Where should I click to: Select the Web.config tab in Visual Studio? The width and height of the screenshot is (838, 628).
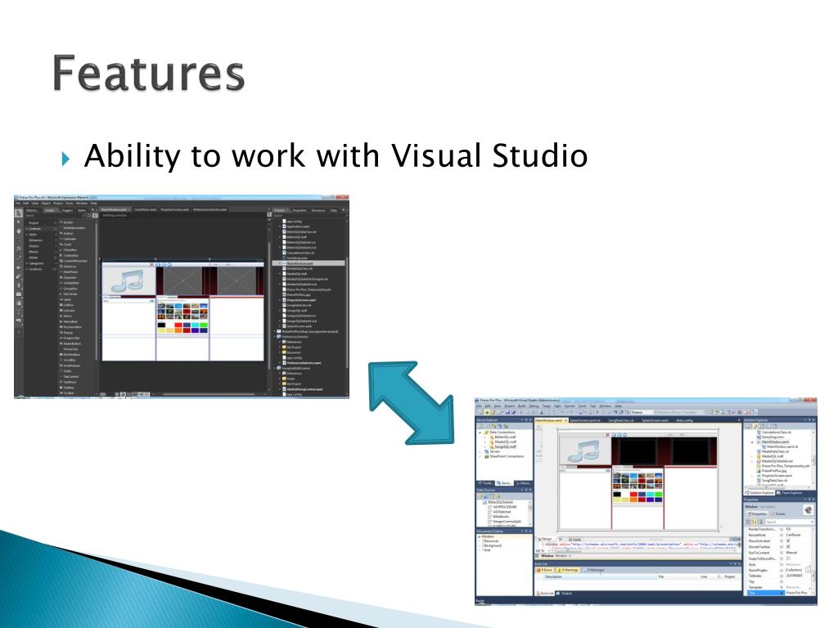685,420
